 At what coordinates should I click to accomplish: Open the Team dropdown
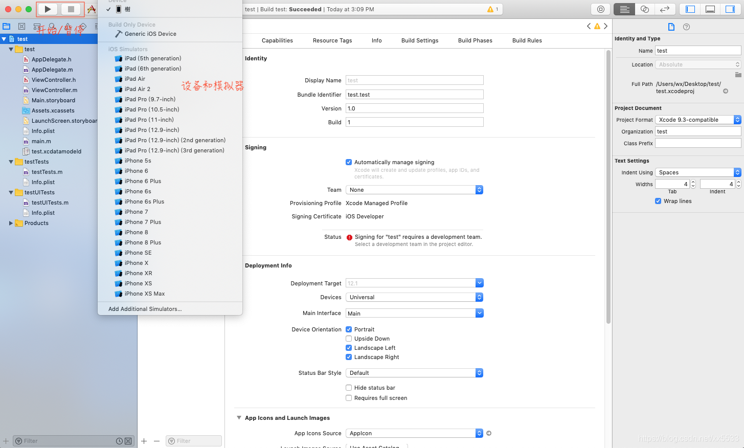pyautogui.click(x=414, y=190)
